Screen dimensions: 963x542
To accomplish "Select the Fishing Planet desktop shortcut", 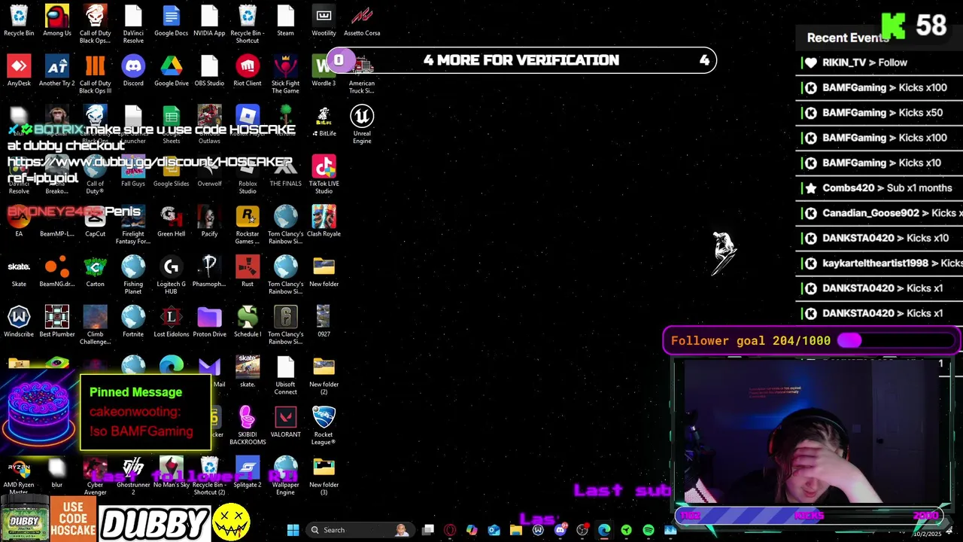I will click(x=133, y=275).
